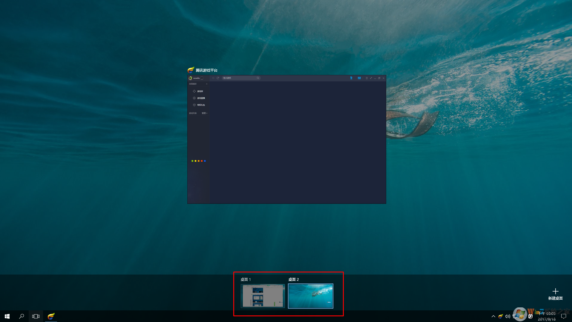Open the hamburger main menu in Tencent platform
The height and width of the screenshot is (322, 572).
(x=366, y=78)
